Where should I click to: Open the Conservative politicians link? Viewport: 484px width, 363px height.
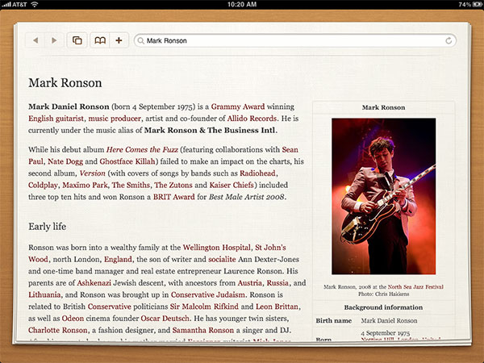[110, 307]
